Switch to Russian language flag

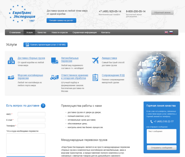tap(171, 32)
